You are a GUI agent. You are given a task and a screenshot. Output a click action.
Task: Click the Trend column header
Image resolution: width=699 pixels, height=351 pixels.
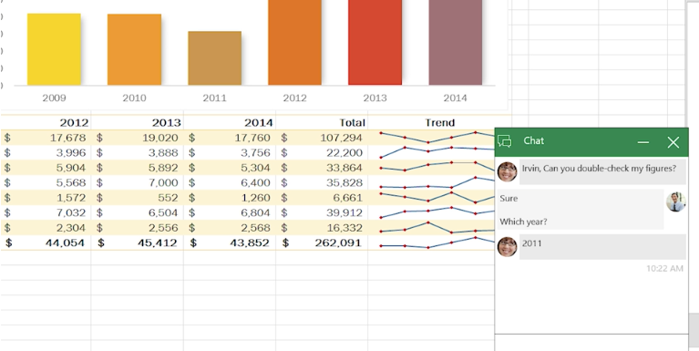click(439, 123)
